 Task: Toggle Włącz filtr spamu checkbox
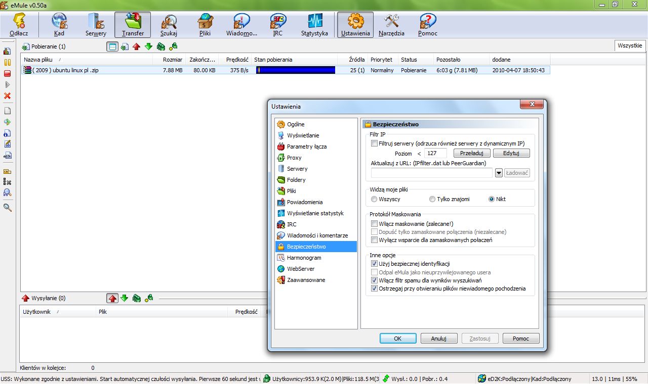click(375, 280)
